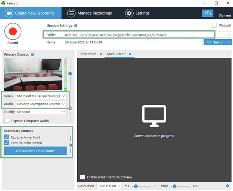Enable screen capture preview checkbox

pos(83,177)
